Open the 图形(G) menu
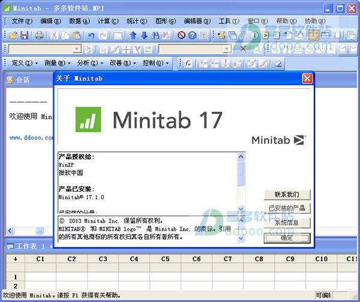Image resolution: width=360 pixels, height=302 pixels. [x=166, y=21]
